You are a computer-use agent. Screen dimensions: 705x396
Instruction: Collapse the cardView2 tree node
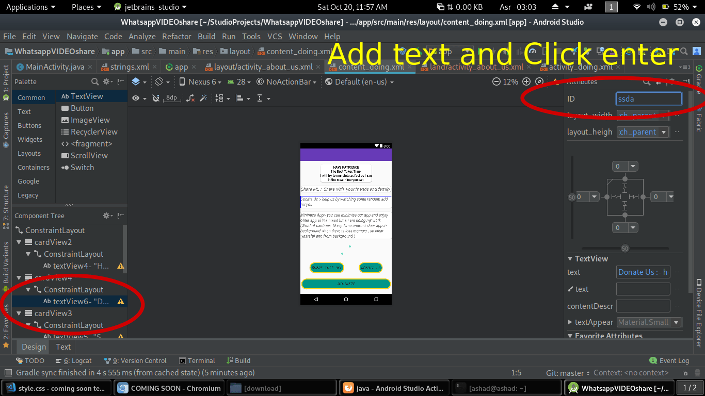19,242
